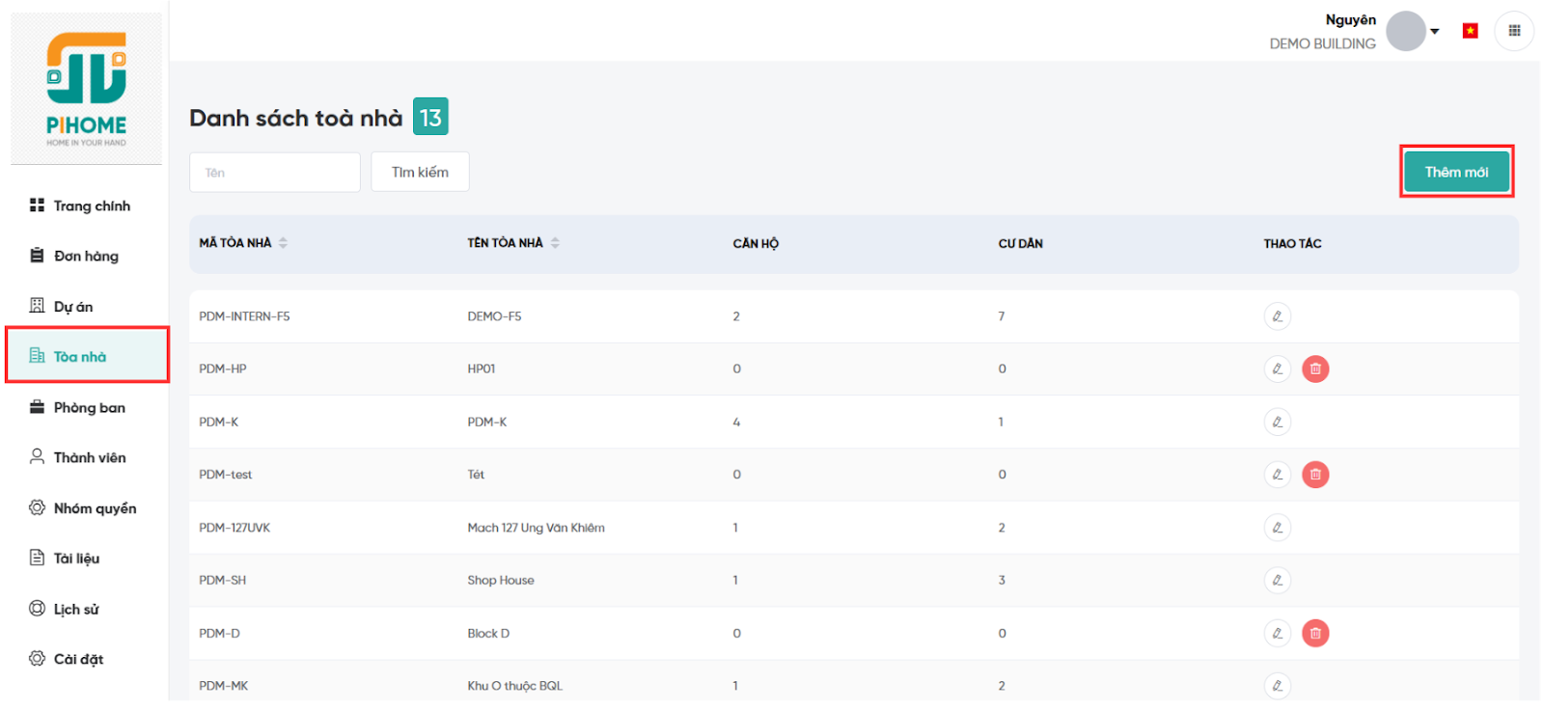1544x710 pixels.
Task: Focus the Tên search input field
Action: tap(275, 173)
